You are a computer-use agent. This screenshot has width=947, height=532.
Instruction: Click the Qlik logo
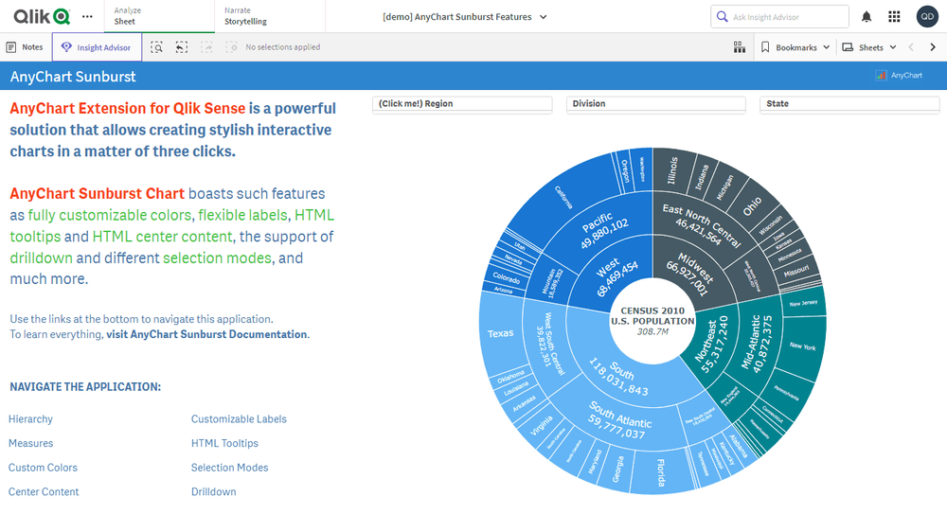[42, 17]
